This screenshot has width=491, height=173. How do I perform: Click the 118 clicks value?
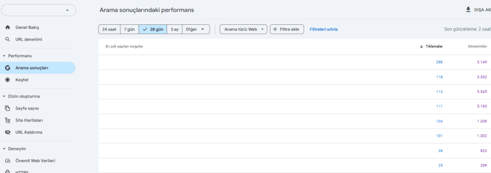(x=439, y=77)
